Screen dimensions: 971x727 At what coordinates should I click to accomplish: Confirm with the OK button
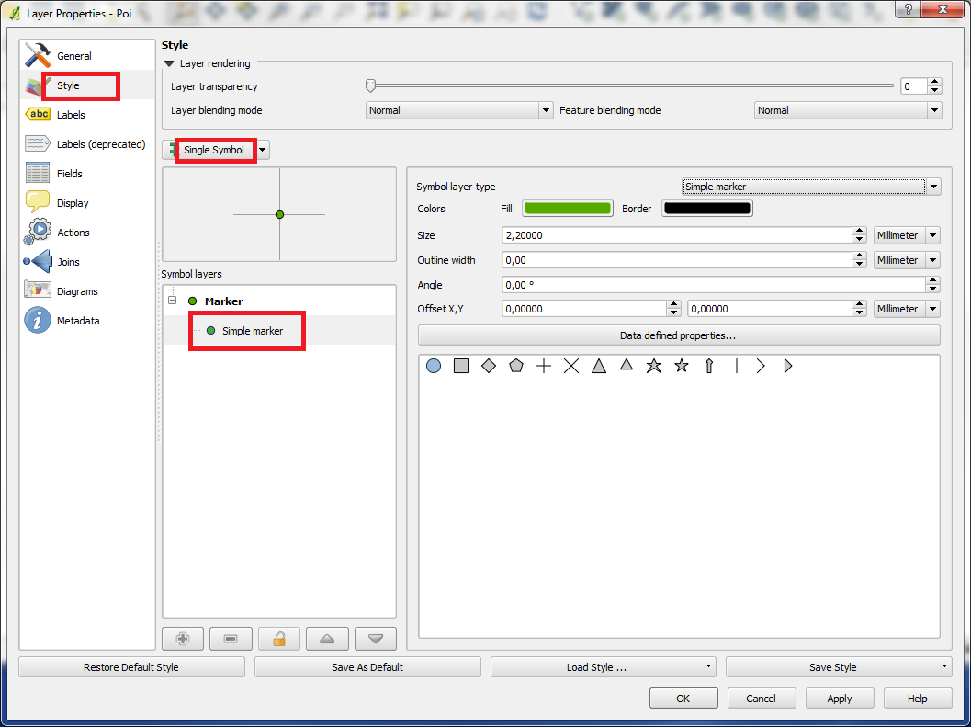pyautogui.click(x=683, y=699)
